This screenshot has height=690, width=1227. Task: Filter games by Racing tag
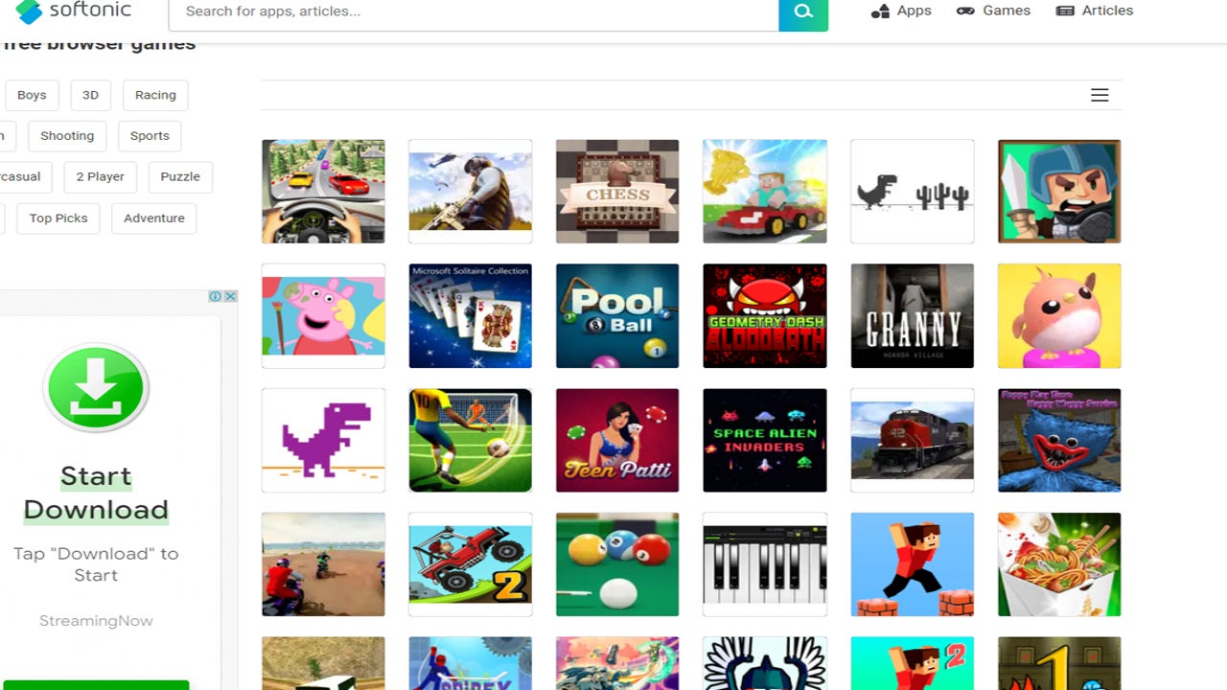point(155,95)
